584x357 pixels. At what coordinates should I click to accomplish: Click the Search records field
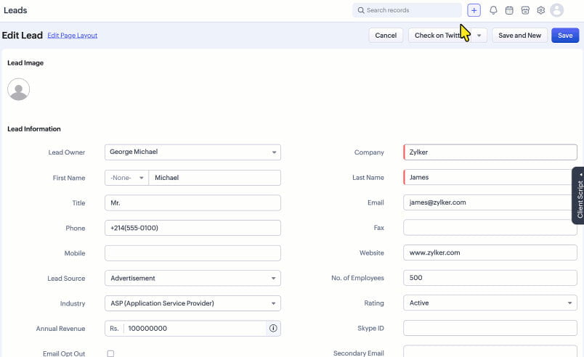407,10
